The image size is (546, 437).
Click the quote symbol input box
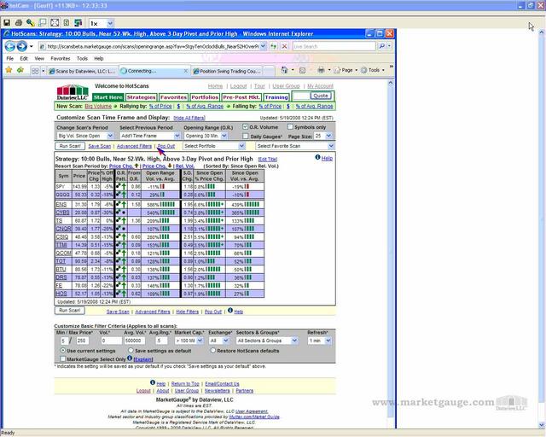(301, 96)
